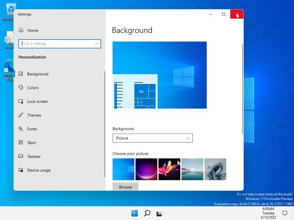Choose the colorful flower wallpaper thumbnail
The image size is (294, 220).
tap(169, 169)
